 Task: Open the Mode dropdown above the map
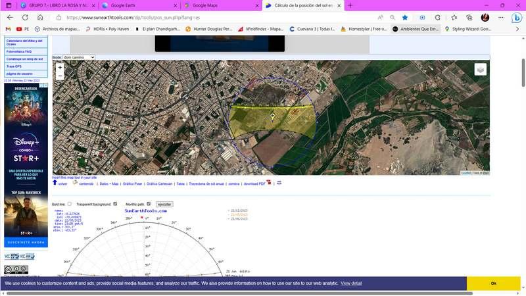click(x=78, y=57)
